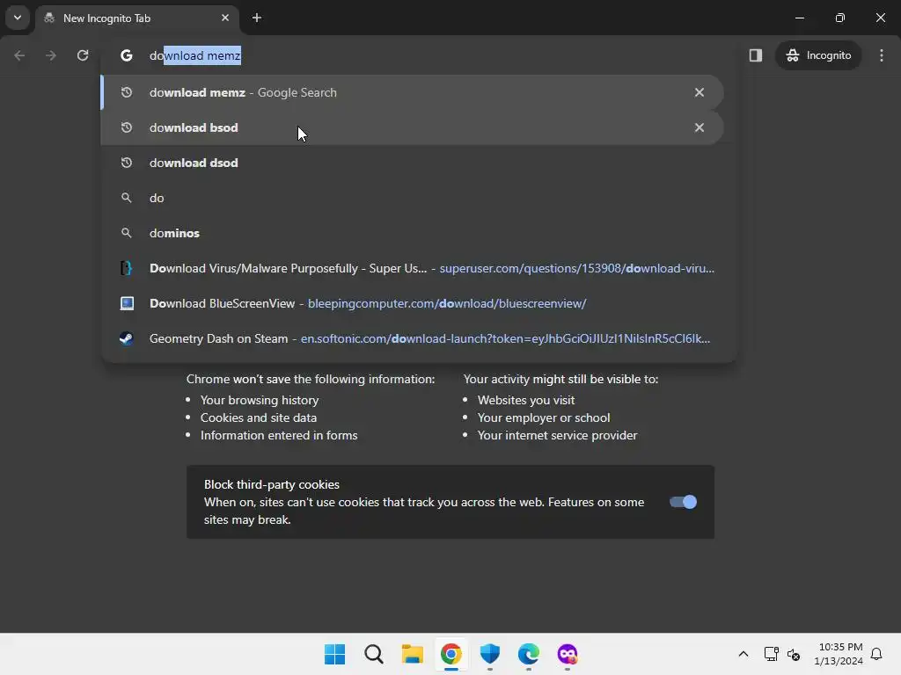The image size is (901, 675).
Task: Click Steam favicon beside Geometry Dash
Action: tap(127, 338)
